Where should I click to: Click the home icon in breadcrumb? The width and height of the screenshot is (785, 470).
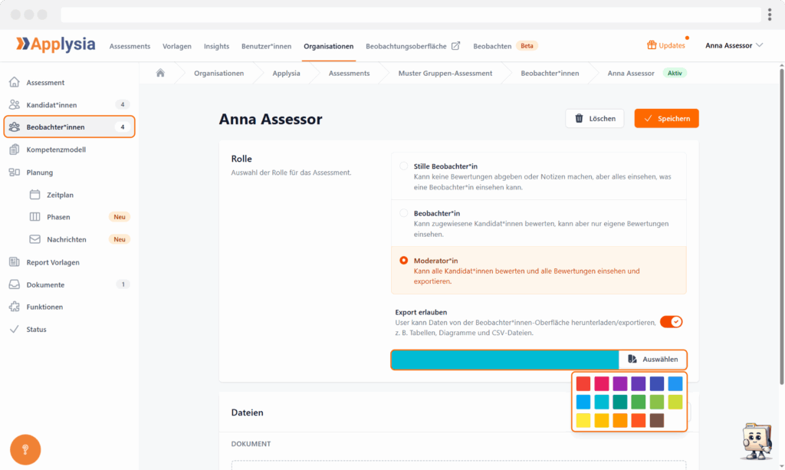pyautogui.click(x=160, y=74)
